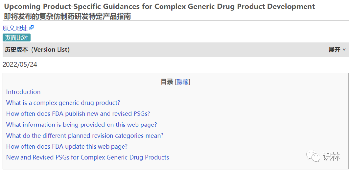Go to New and Revised PSGs section
This screenshot has height=172, width=351.
coord(88,157)
